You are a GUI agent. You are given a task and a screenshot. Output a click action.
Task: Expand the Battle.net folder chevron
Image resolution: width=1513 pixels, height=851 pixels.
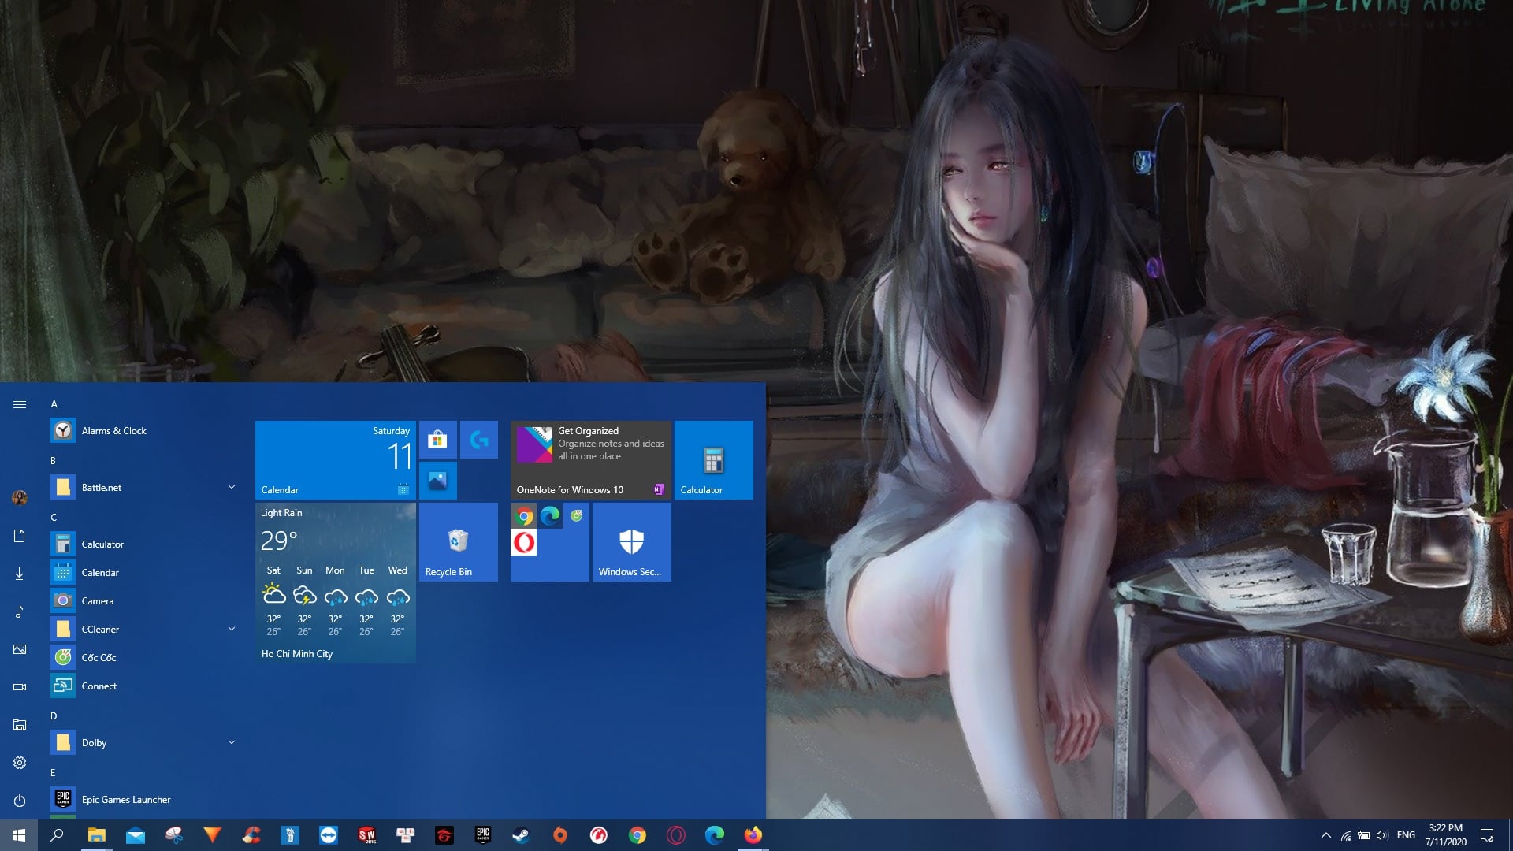click(232, 487)
